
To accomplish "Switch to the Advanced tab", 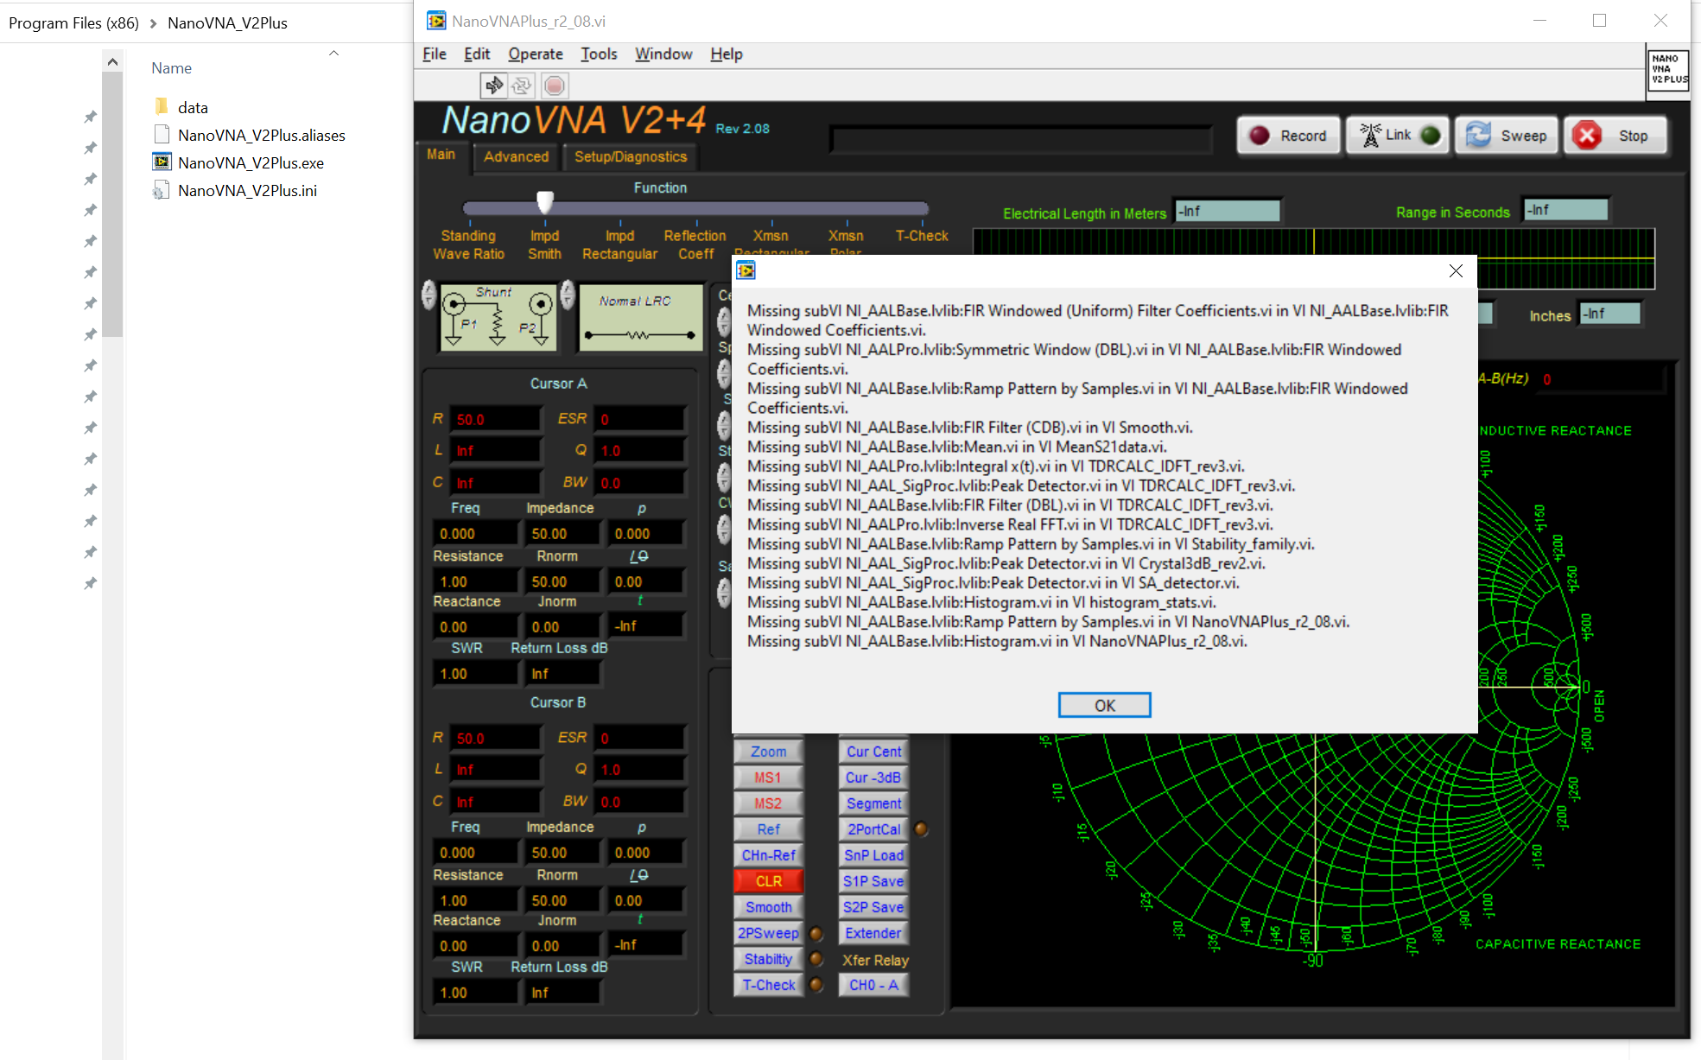I will pyautogui.click(x=516, y=156).
